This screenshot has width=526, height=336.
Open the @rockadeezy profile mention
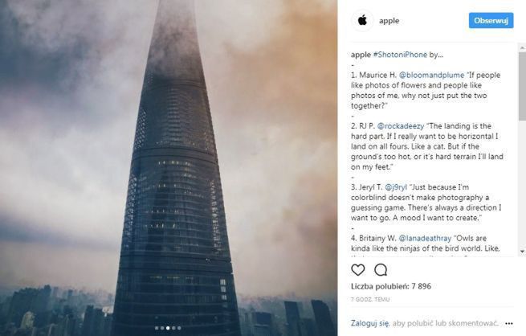pos(401,126)
